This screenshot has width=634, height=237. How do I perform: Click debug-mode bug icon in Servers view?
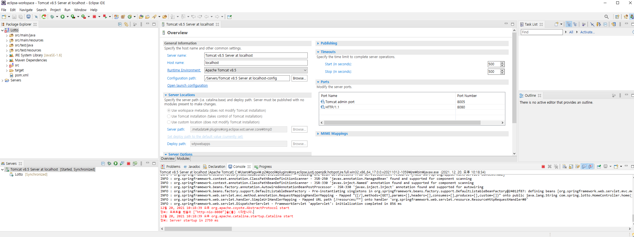click(109, 163)
